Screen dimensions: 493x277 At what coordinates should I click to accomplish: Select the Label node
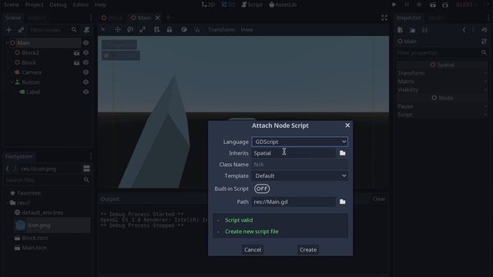[x=33, y=92]
